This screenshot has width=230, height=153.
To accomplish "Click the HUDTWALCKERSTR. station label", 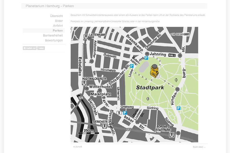I will click(x=94, y=79).
